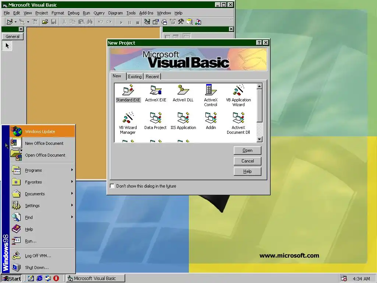Choose Run... in the Start menu

coord(43,241)
